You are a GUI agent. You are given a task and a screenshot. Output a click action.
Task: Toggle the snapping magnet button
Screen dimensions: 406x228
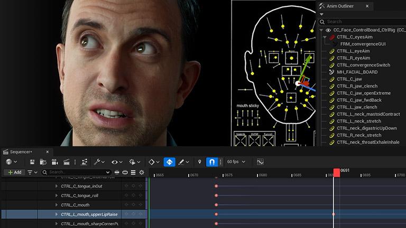click(x=211, y=162)
